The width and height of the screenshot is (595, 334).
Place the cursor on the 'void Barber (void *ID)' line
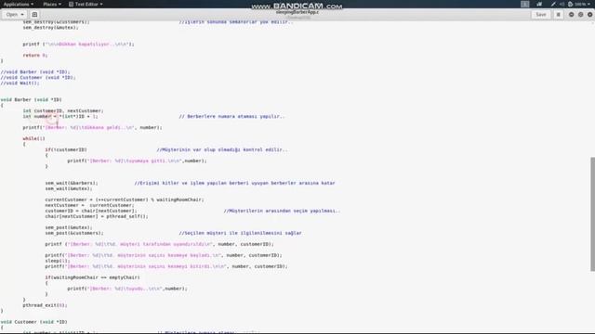click(31, 99)
